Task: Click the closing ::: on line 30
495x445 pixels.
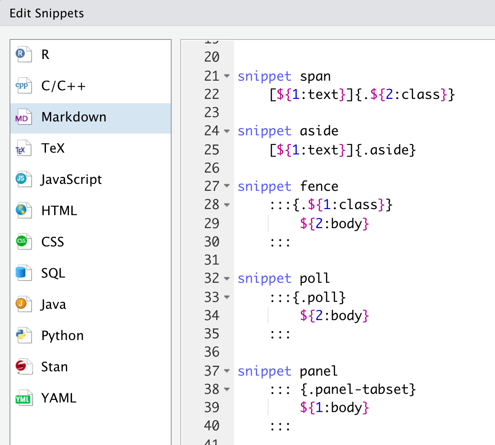Action: [280, 242]
